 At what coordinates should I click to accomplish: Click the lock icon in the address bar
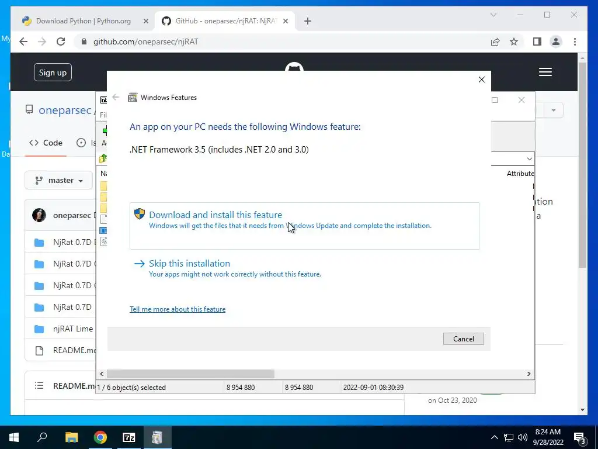pyautogui.click(x=84, y=42)
